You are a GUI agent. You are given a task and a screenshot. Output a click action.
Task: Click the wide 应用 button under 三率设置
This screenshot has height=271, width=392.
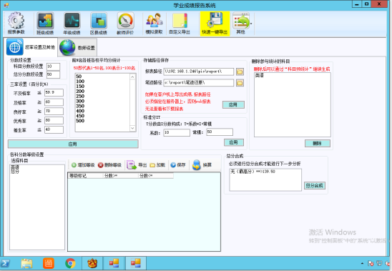pyautogui.click(x=73, y=144)
